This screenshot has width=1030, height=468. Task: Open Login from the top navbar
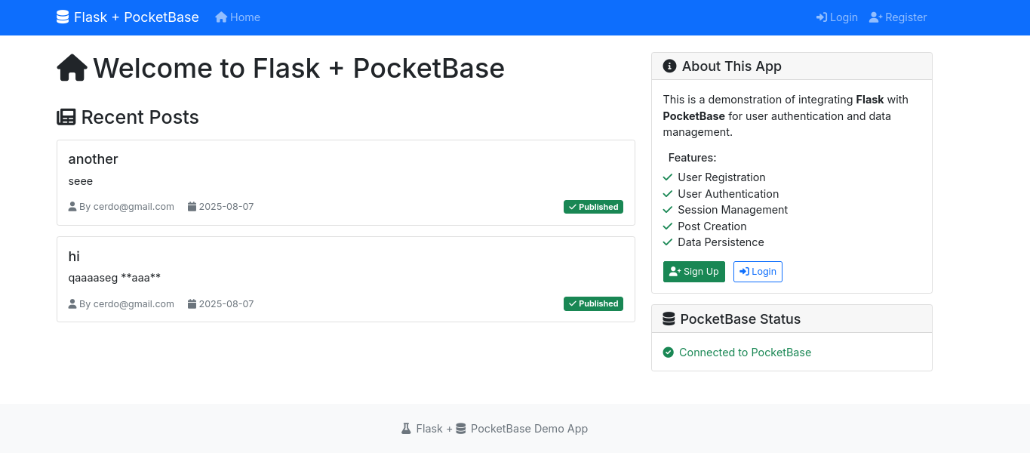[837, 17]
